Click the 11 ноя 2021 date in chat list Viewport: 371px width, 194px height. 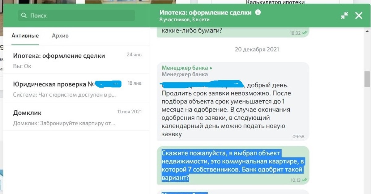click(x=130, y=112)
